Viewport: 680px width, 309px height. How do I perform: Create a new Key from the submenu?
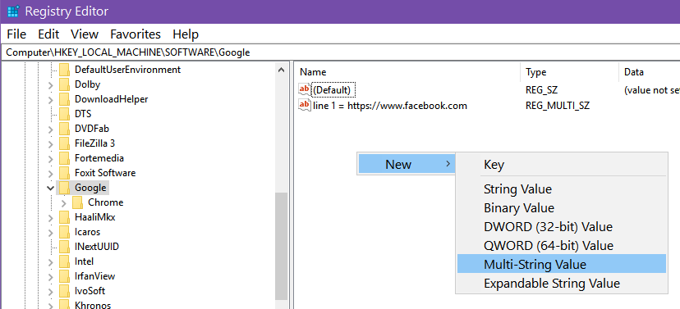(494, 165)
